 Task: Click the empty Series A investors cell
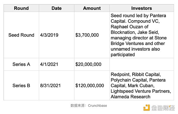(x=142, y=64)
